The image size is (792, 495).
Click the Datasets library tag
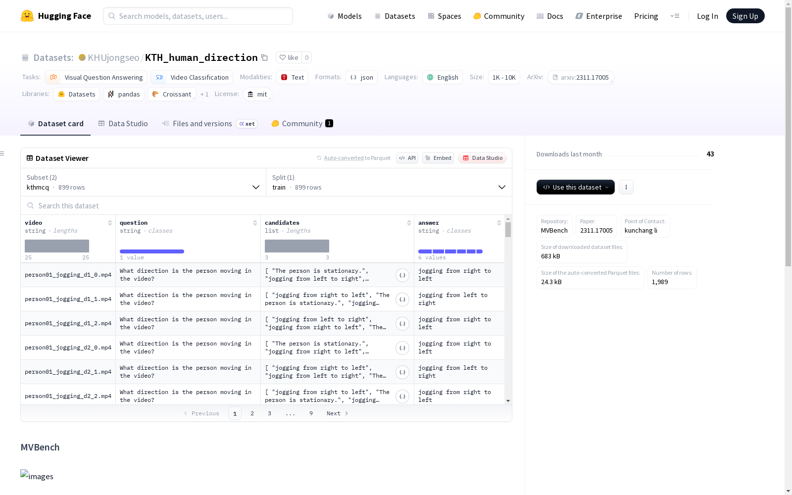coord(77,94)
